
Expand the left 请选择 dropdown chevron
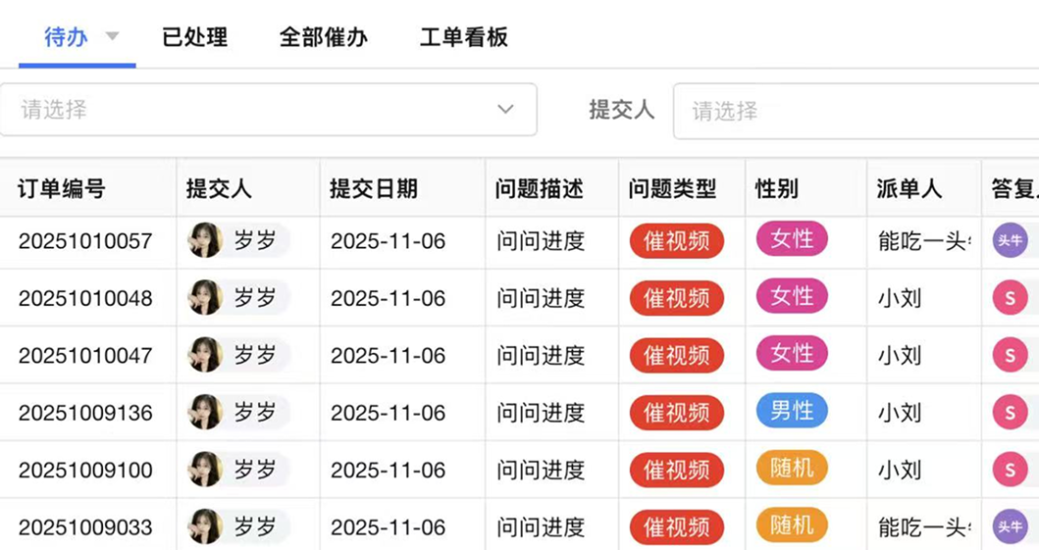point(505,109)
